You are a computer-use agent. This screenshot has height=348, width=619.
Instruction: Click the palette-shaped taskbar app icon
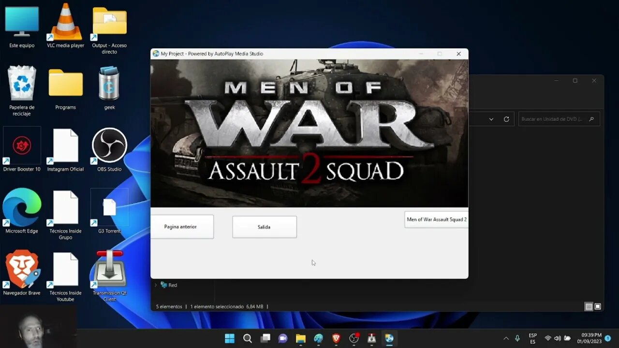coord(318,338)
